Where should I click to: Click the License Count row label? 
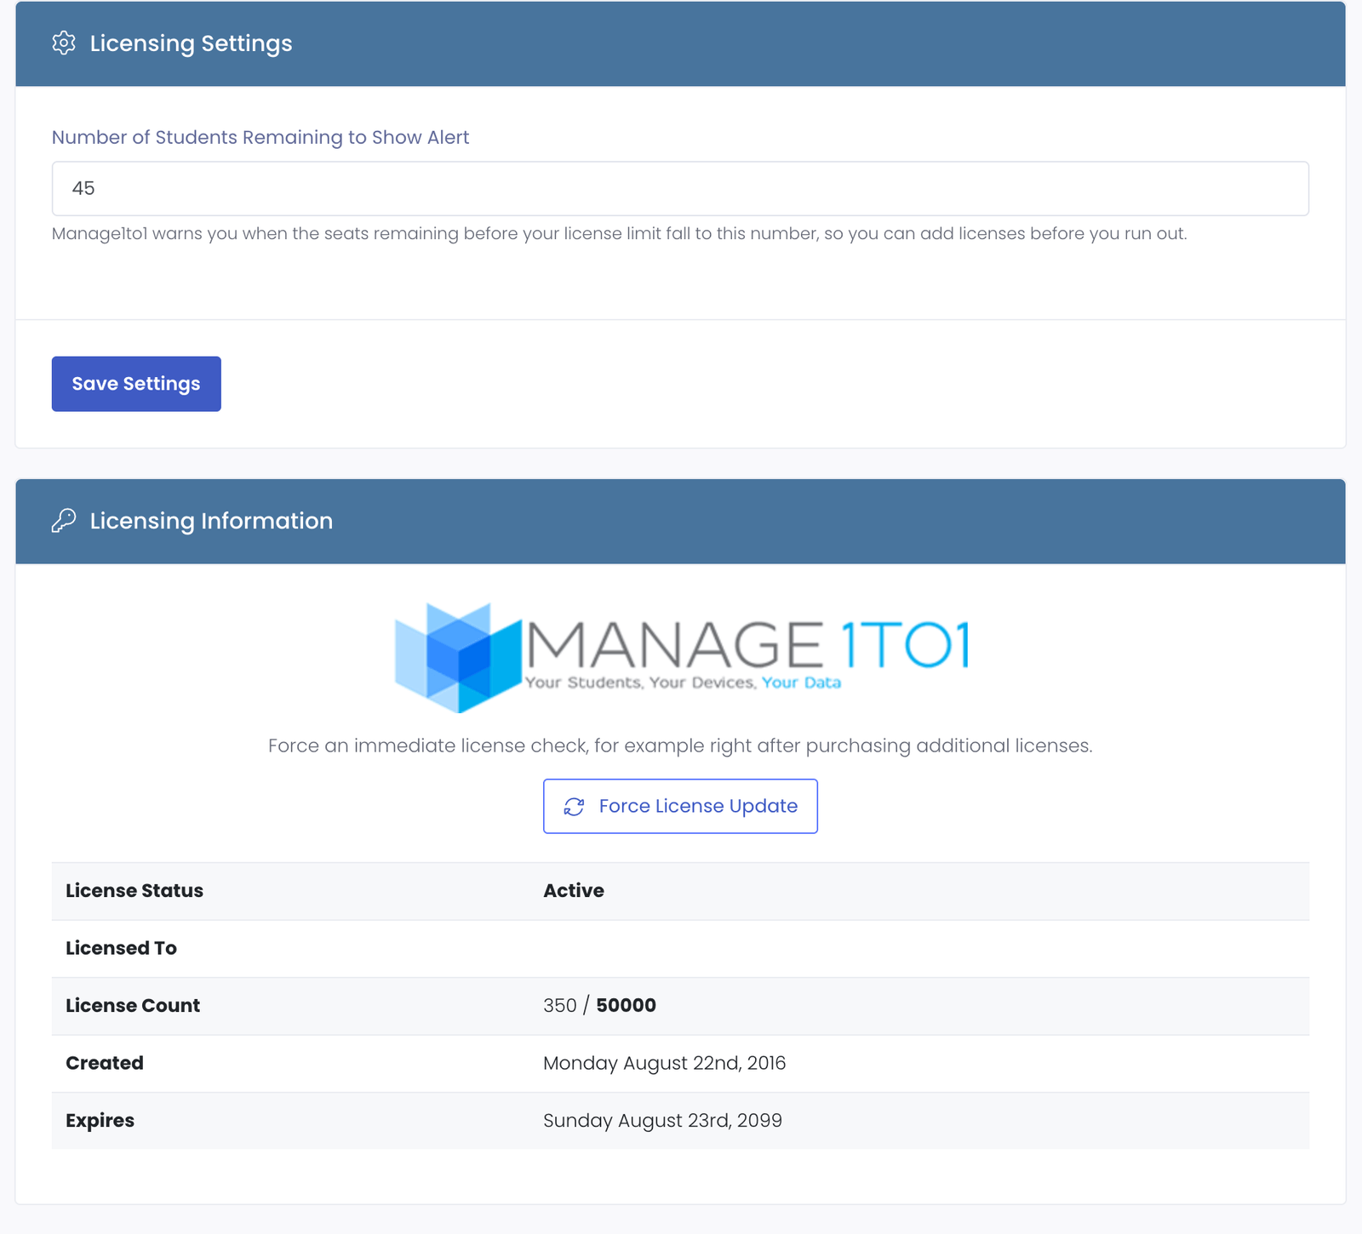point(133,1005)
